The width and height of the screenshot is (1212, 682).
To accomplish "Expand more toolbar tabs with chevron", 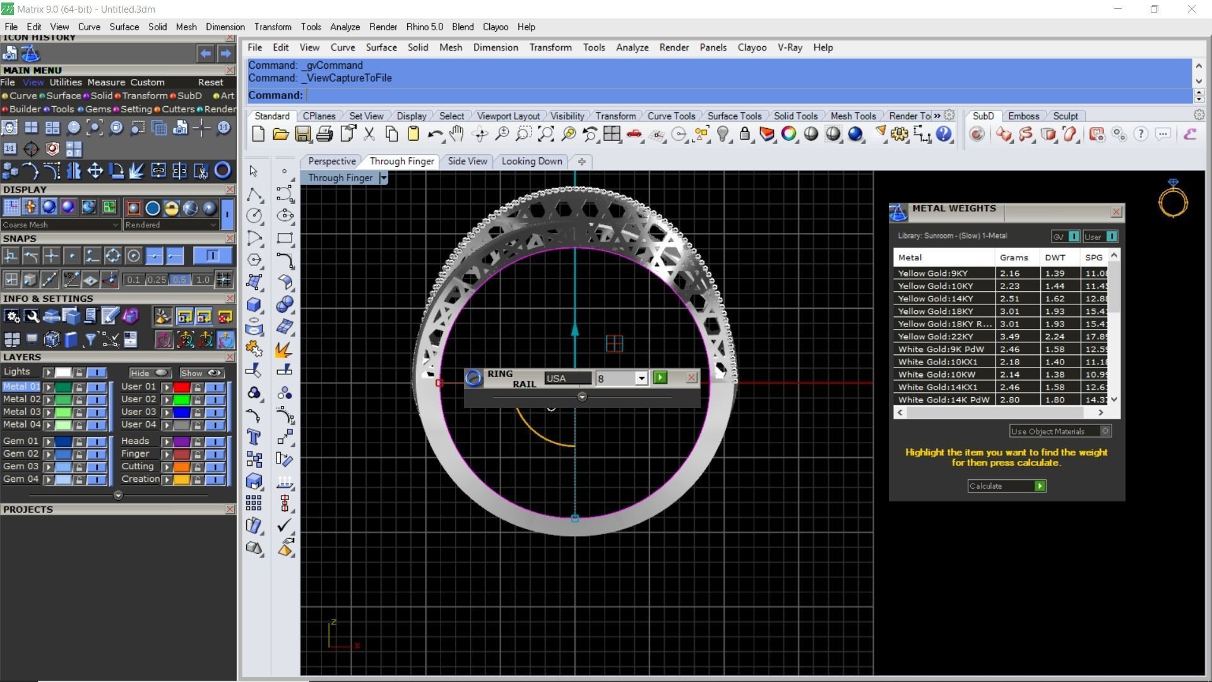I will click(937, 116).
